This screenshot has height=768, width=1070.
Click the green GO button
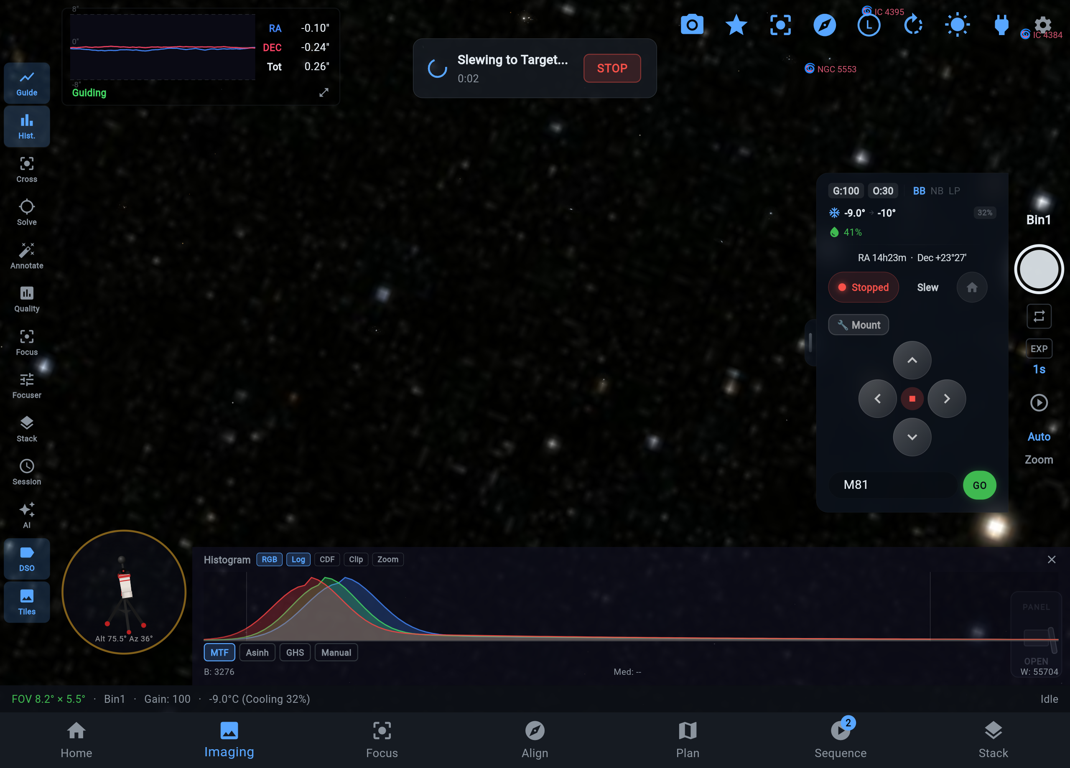pyautogui.click(x=979, y=485)
